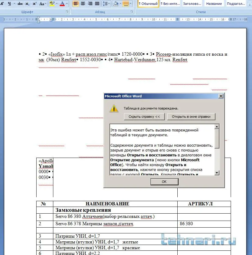Expand borders dropdown arrow
This screenshot has width=252, height=255.
[x=130, y=3]
